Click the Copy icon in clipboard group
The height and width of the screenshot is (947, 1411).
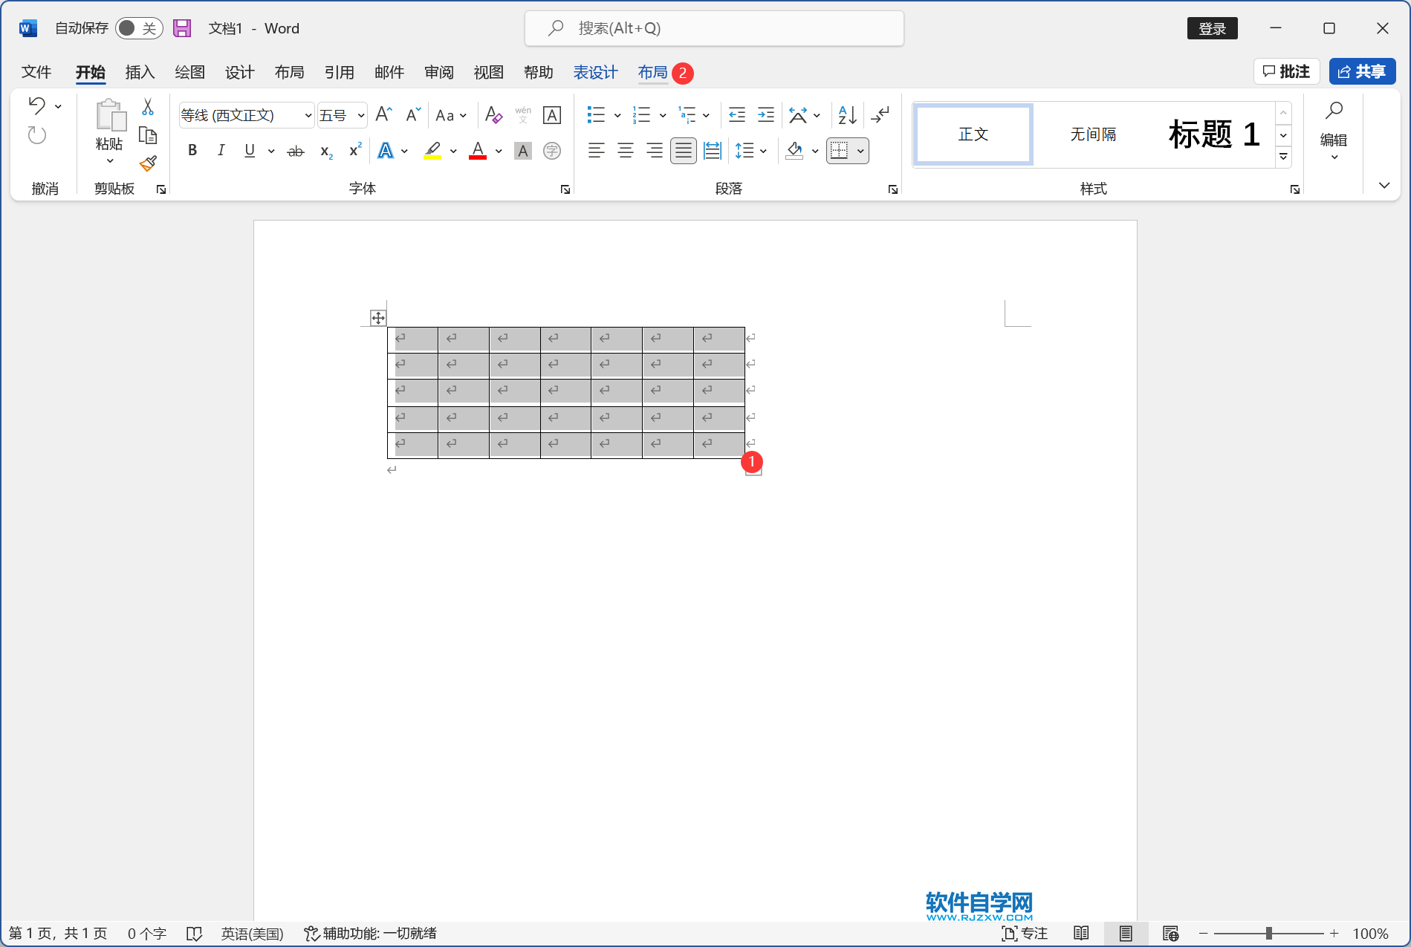(148, 135)
